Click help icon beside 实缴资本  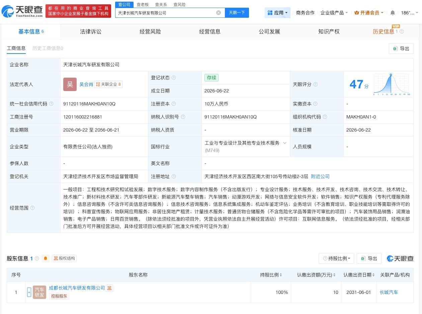coord(315,104)
